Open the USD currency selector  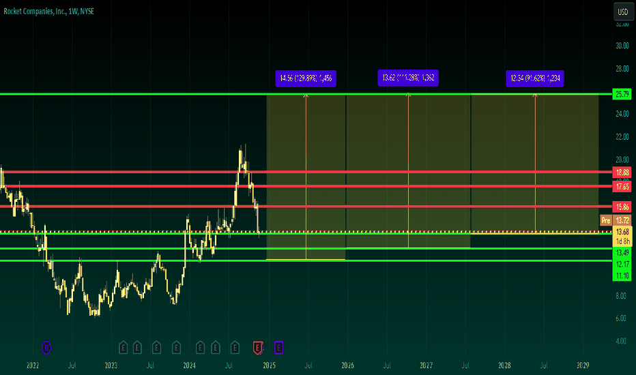pyautogui.click(x=622, y=12)
